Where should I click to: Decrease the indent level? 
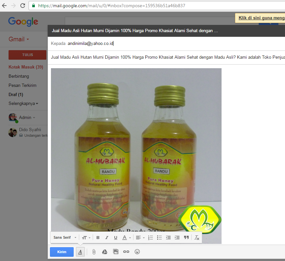168,238
